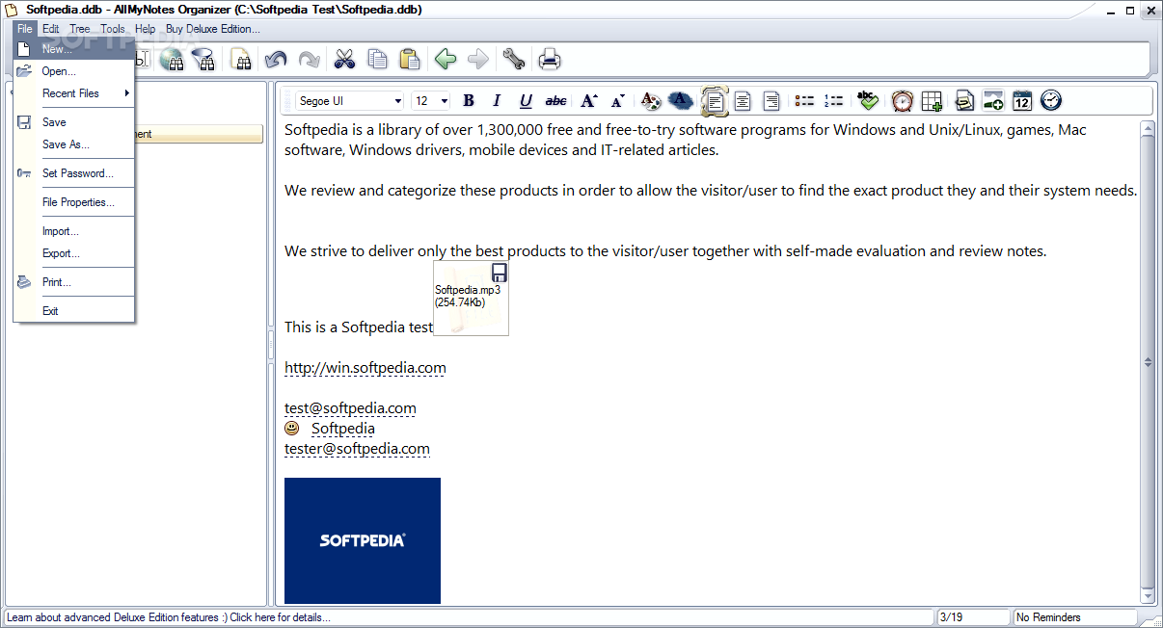The image size is (1163, 628).
Task: Click the test@softpedia.com email link
Action: coord(350,408)
